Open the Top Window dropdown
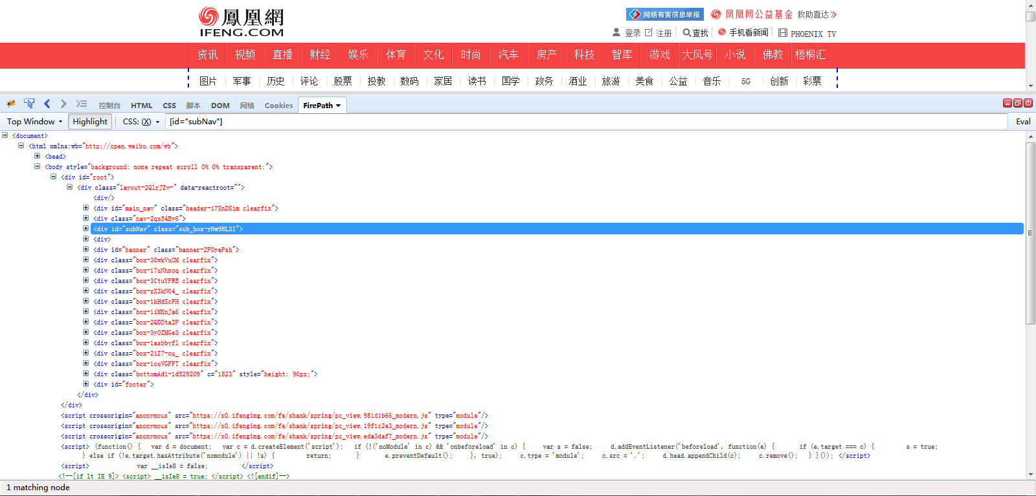 tap(34, 121)
